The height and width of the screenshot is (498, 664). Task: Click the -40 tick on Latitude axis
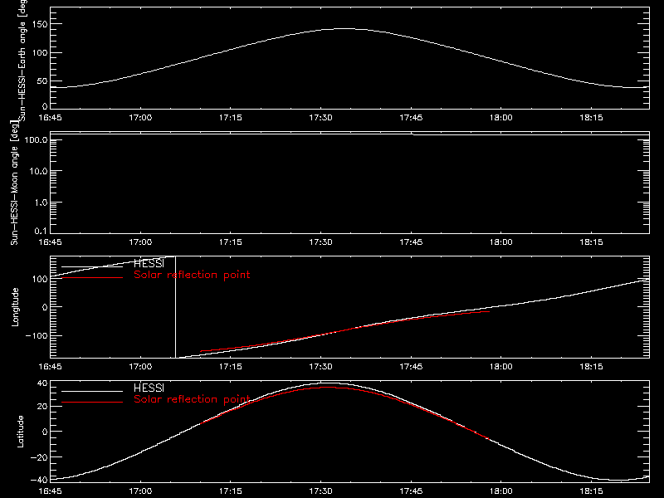pos(39,481)
